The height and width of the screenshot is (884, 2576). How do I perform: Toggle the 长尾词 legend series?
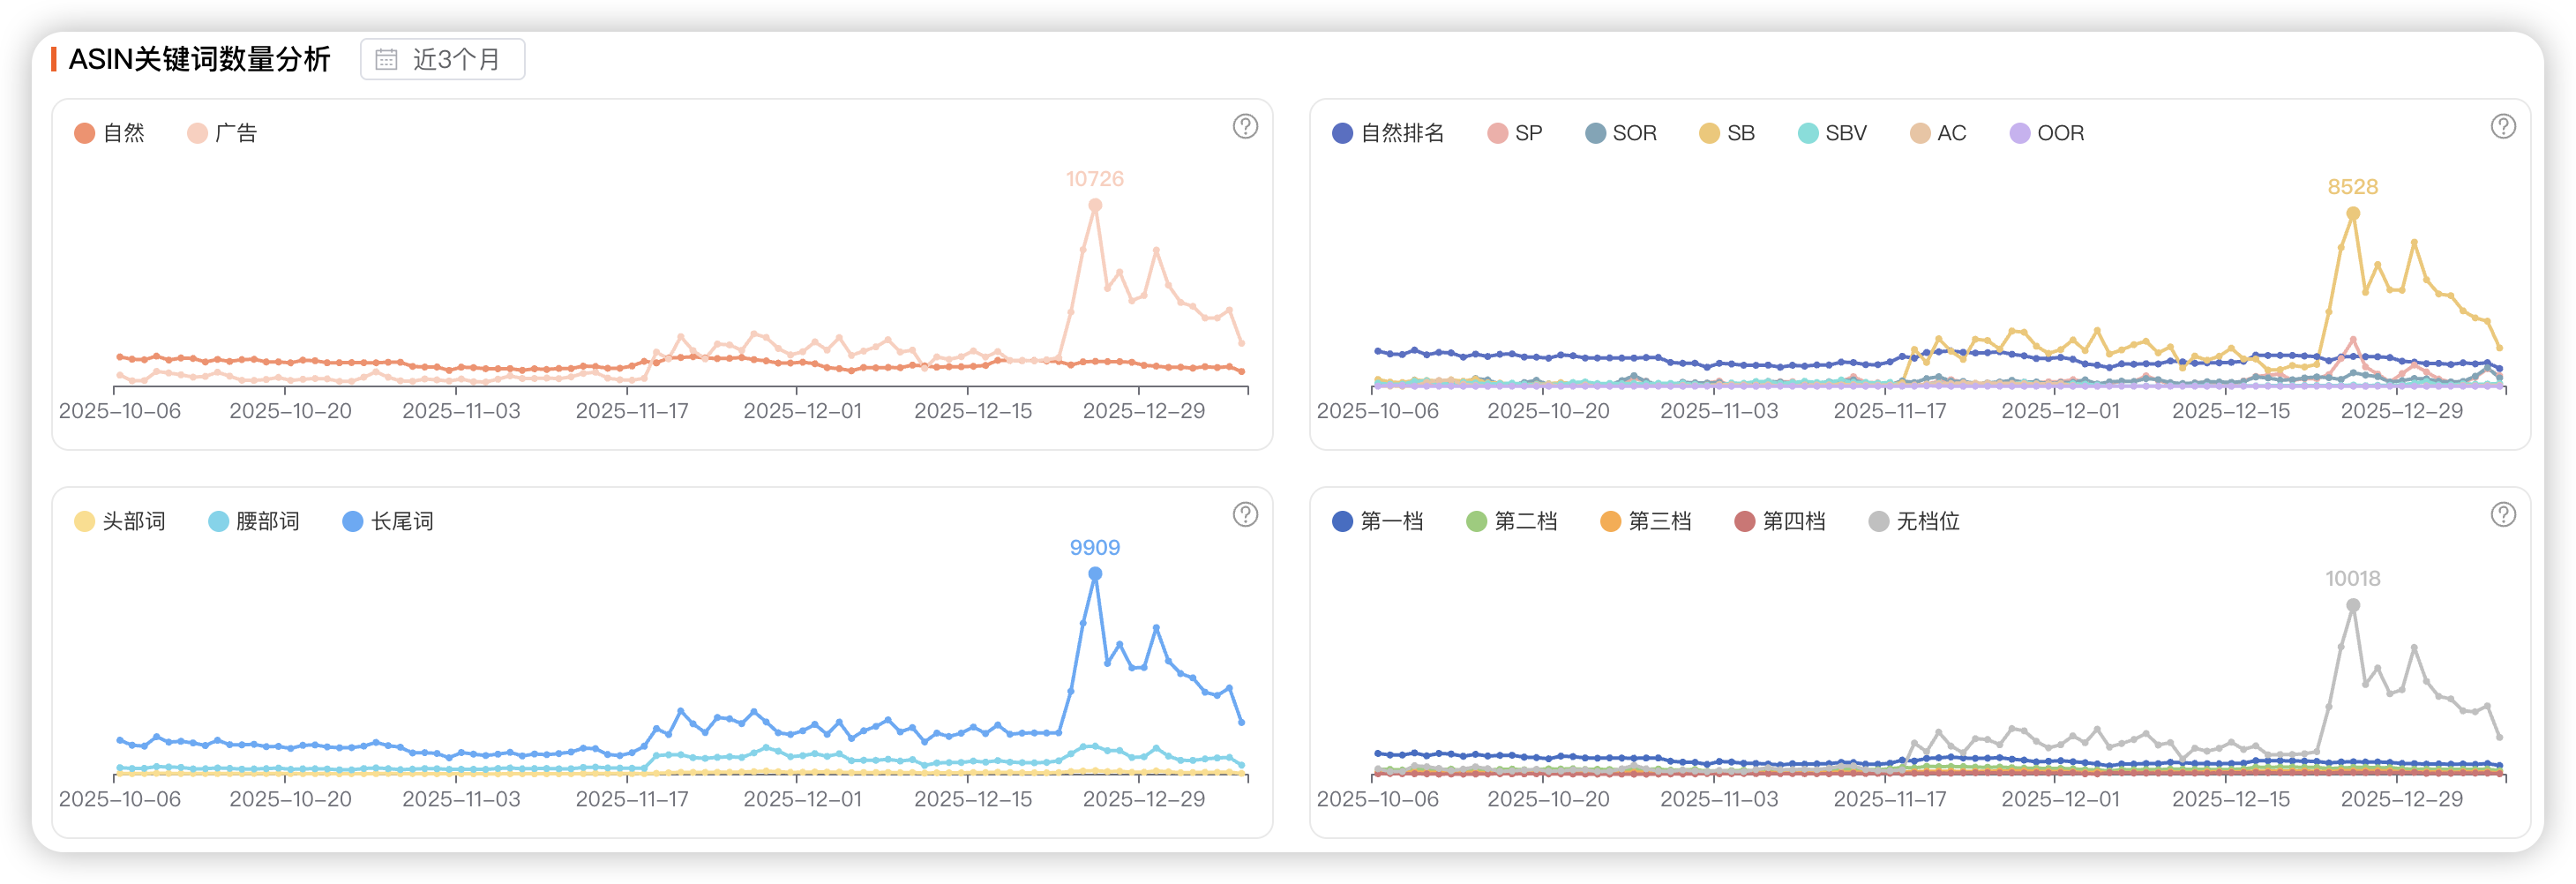coord(388,521)
